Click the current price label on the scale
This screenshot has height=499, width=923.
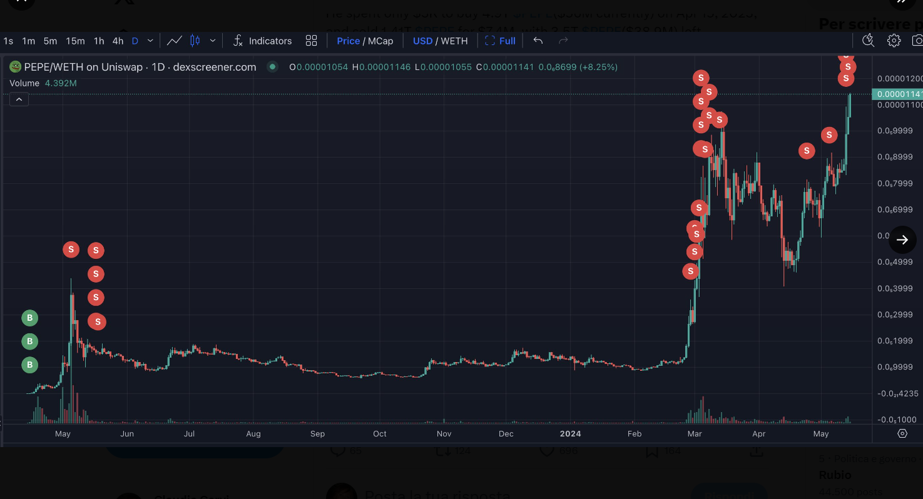click(x=897, y=94)
